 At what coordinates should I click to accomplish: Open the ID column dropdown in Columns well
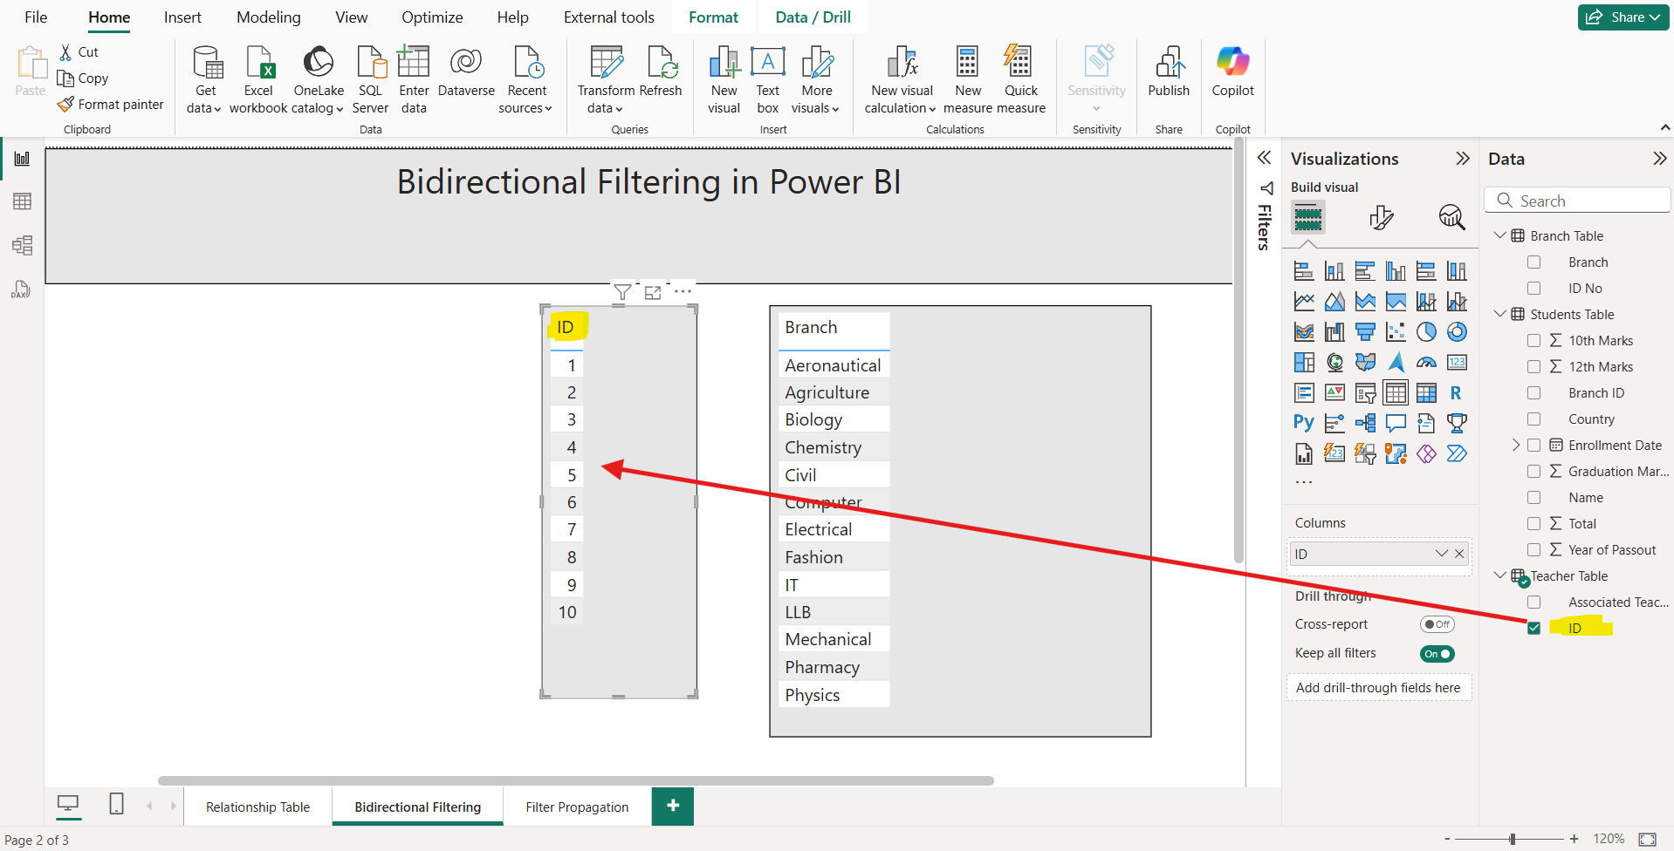coord(1440,553)
